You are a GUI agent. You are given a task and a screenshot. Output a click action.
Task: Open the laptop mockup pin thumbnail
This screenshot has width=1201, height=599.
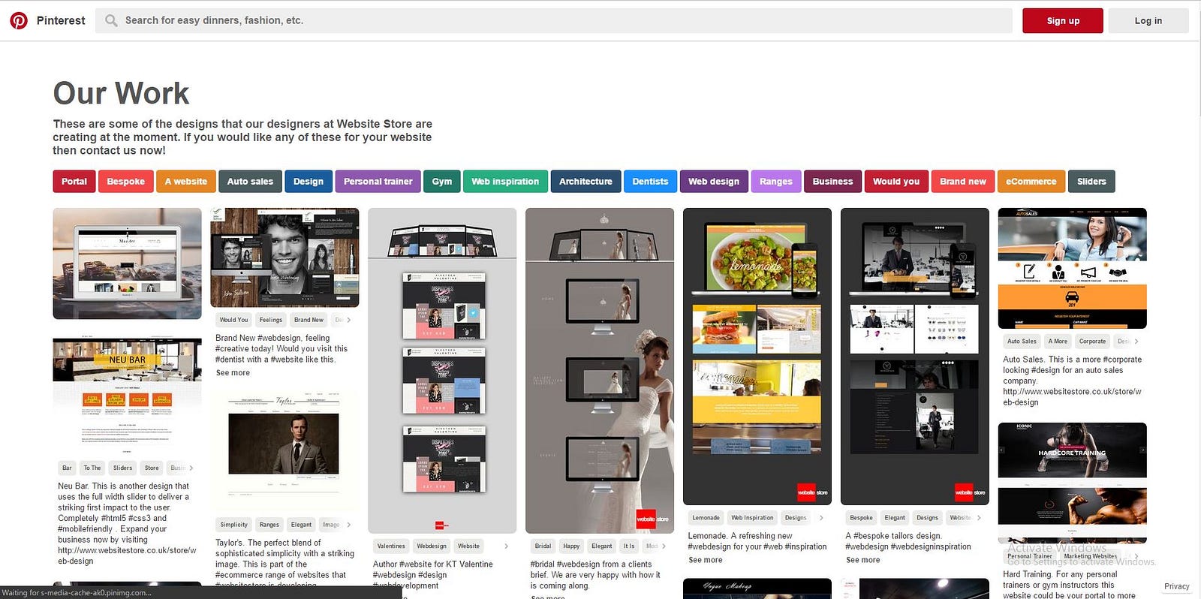[127, 263]
